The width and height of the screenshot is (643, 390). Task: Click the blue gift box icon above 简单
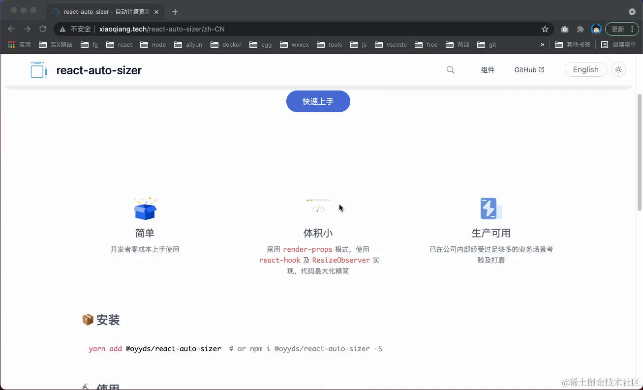(x=145, y=209)
